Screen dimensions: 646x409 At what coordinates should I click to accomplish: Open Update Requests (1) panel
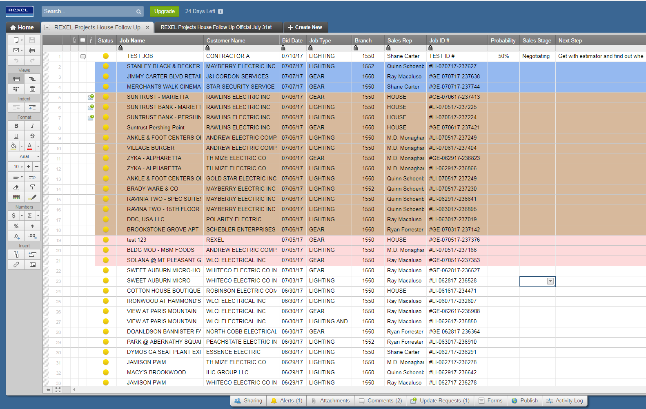point(440,401)
